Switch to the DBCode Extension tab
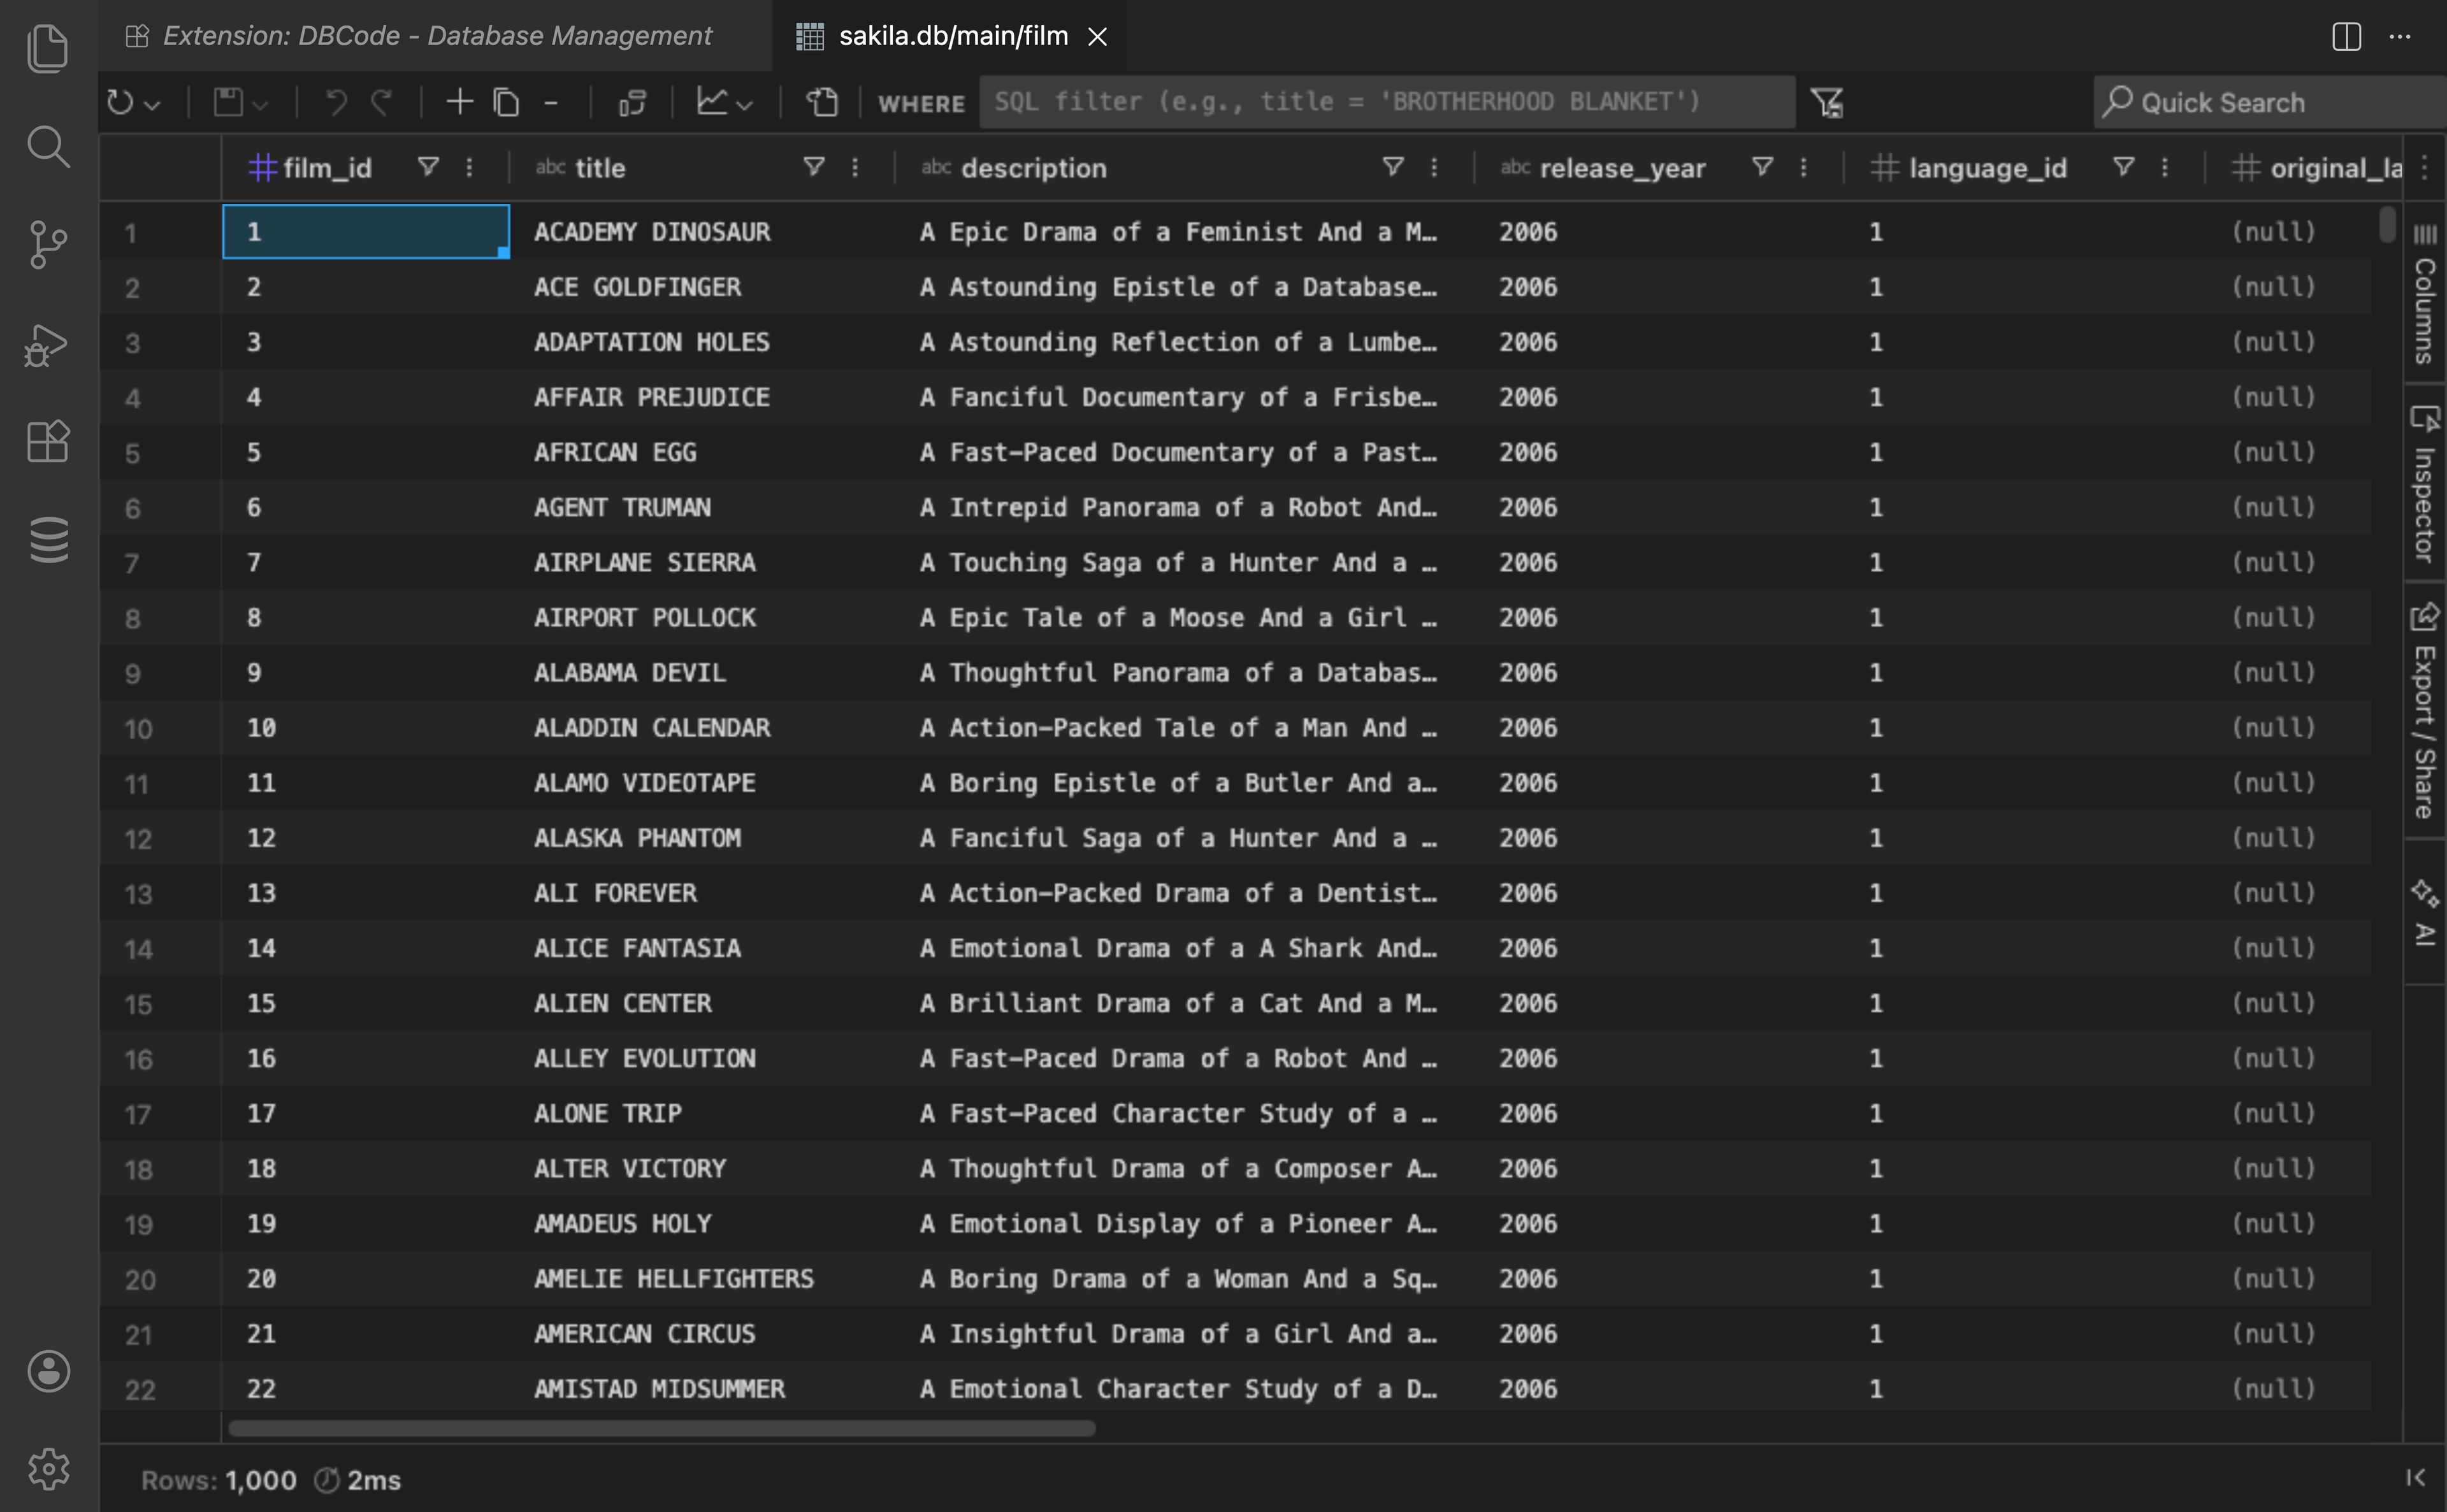 click(x=436, y=36)
